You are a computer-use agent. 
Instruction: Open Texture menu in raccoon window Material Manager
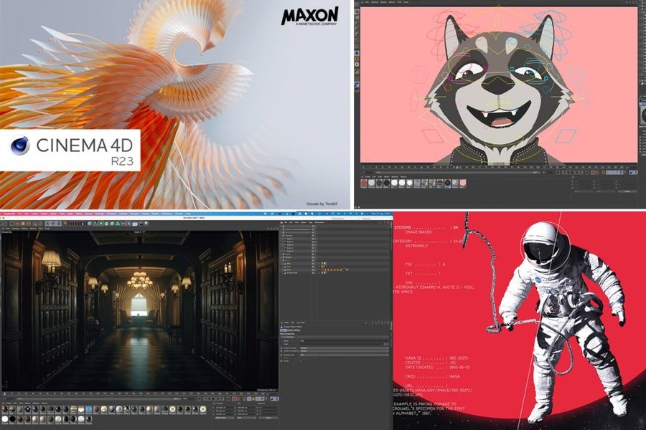(x=403, y=177)
